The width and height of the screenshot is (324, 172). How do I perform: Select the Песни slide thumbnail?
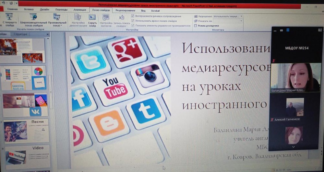[27, 131]
